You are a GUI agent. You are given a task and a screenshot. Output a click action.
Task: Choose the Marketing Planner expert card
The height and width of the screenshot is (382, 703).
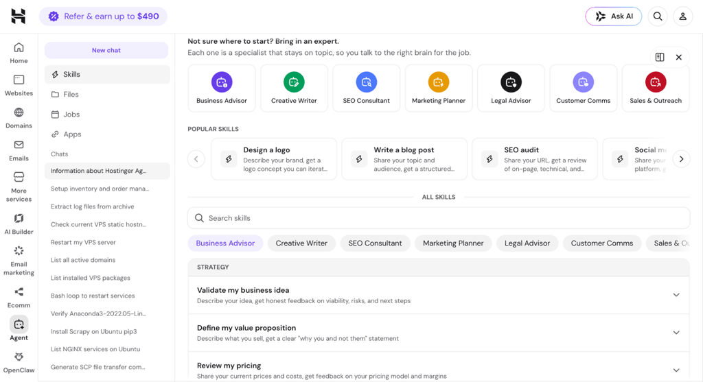tap(439, 88)
